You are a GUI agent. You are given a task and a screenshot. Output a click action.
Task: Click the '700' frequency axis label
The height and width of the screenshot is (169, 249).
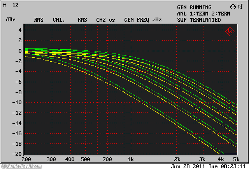point(107,159)
